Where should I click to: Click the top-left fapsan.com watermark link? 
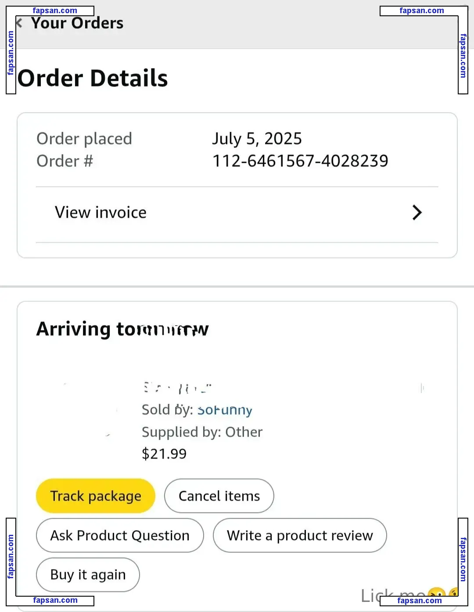click(x=55, y=11)
